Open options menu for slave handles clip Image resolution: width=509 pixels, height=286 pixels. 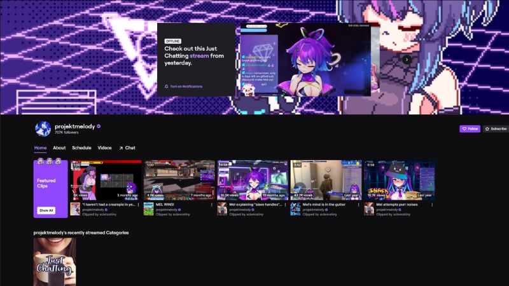(285, 205)
